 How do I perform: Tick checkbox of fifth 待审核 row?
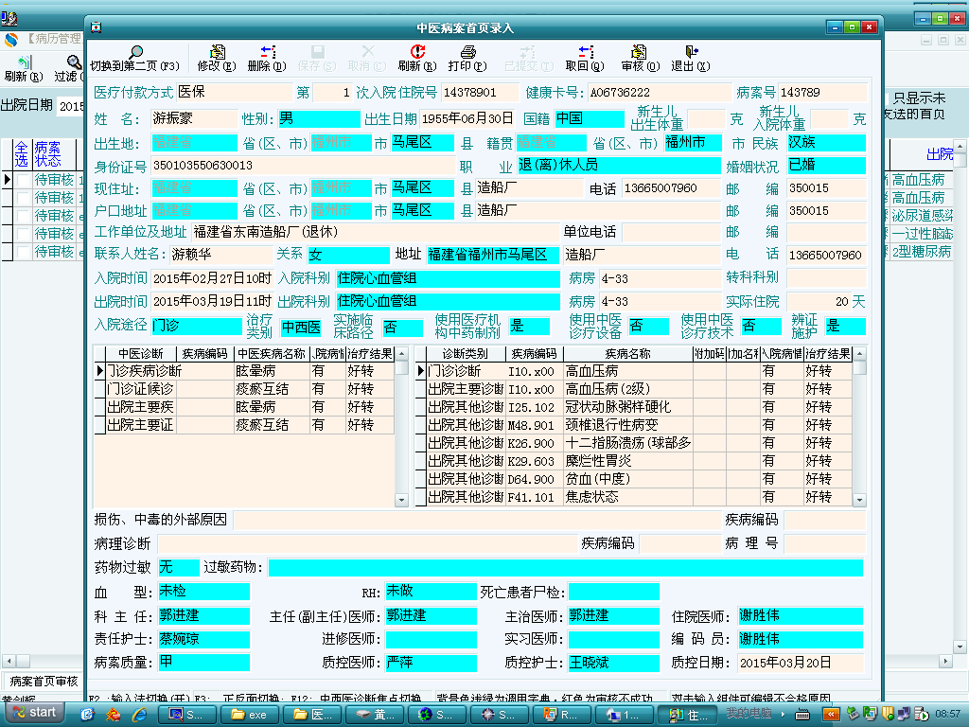click(23, 252)
